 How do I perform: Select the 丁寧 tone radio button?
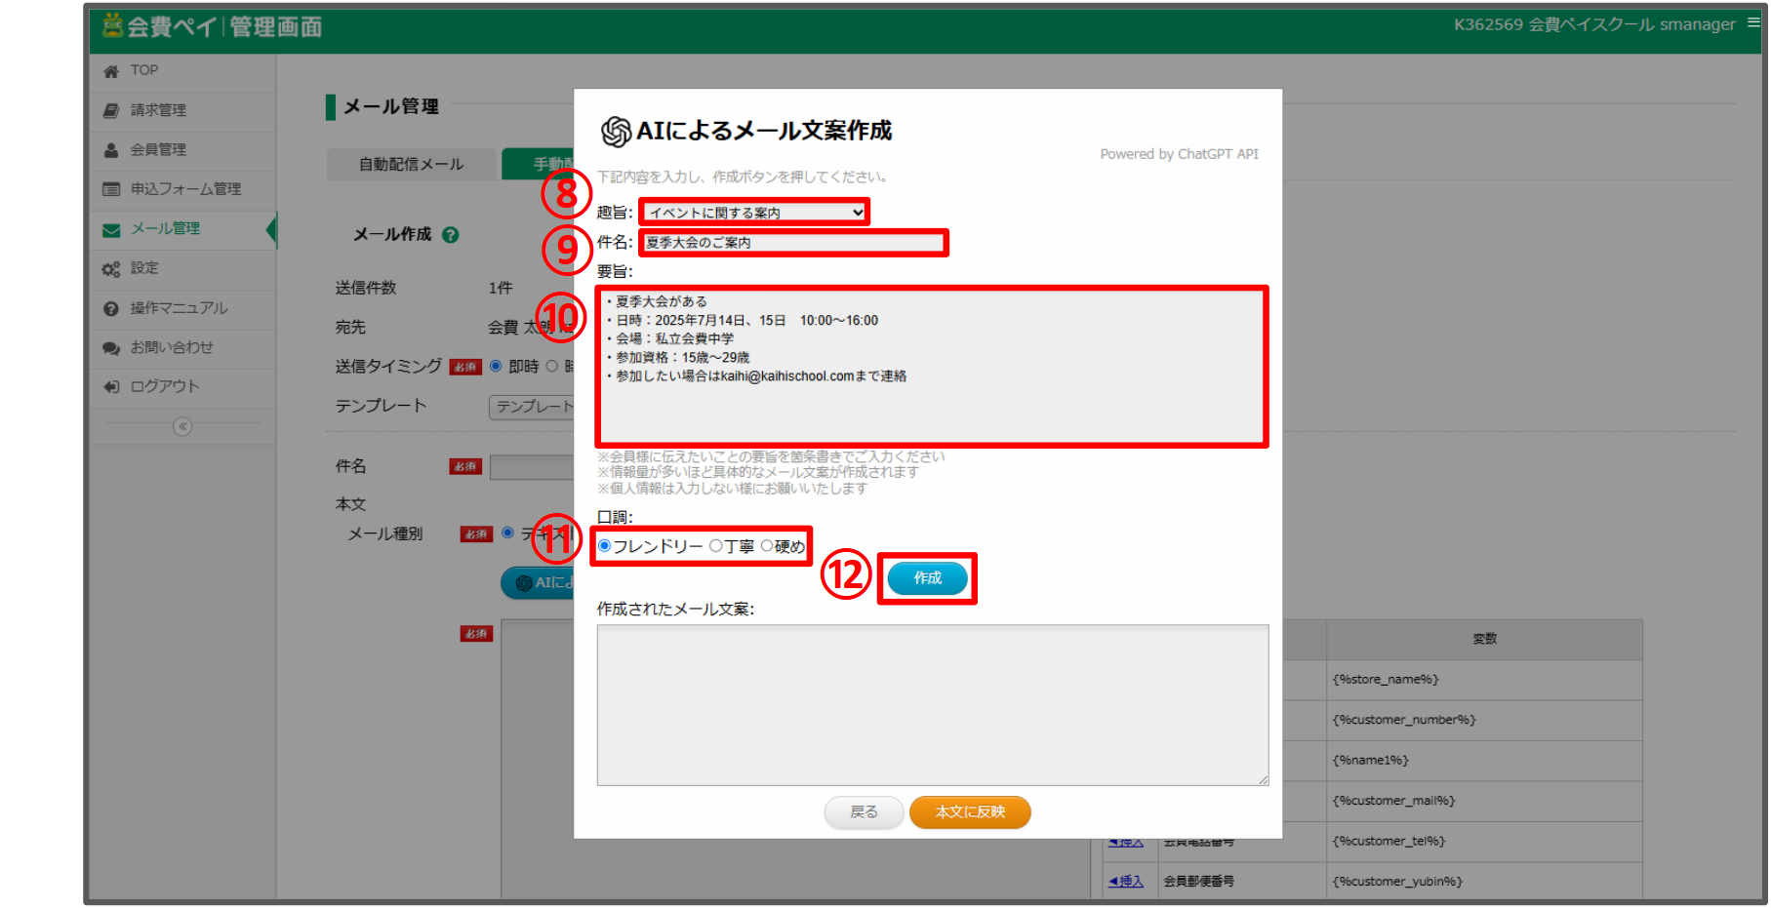(x=716, y=546)
